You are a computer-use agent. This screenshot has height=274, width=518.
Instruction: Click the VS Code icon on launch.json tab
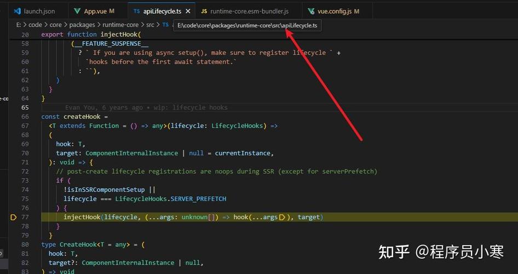[17, 12]
